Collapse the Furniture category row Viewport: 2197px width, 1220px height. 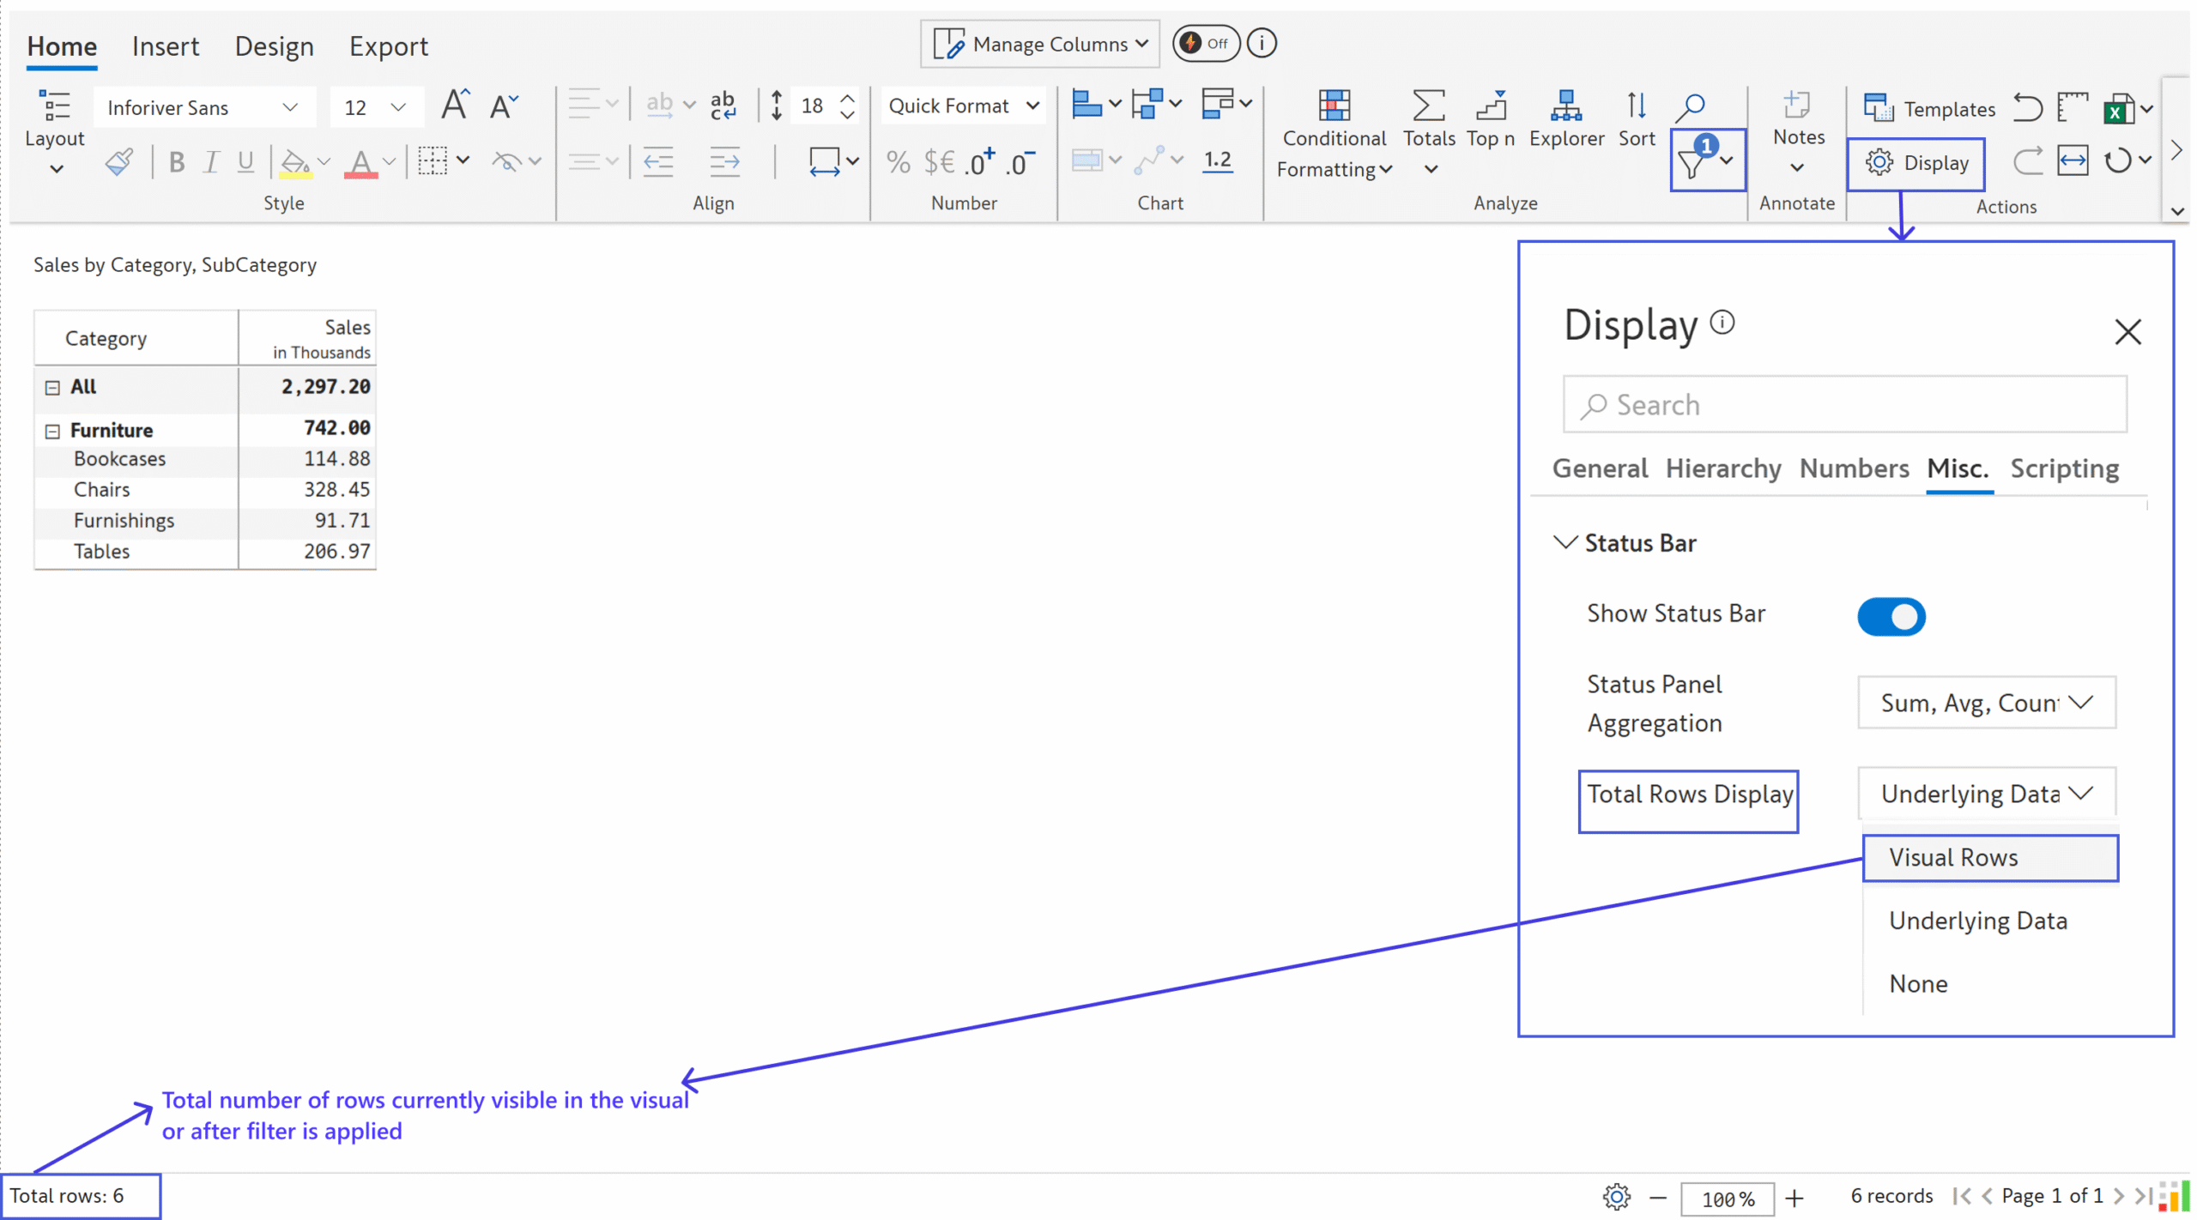click(x=52, y=431)
